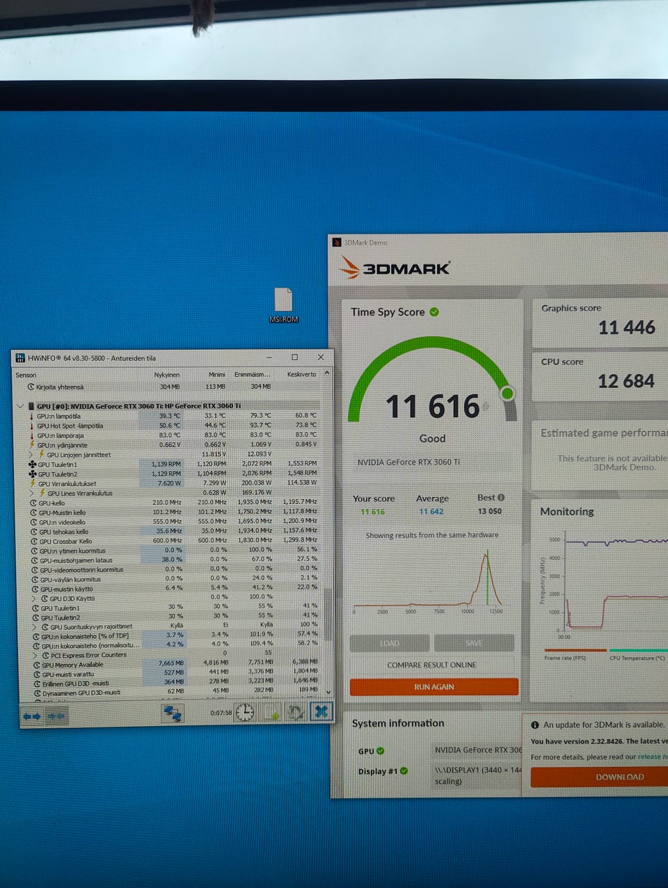
Task: Click DOWNLOAD button in update notice
Action: (x=619, y=777)
